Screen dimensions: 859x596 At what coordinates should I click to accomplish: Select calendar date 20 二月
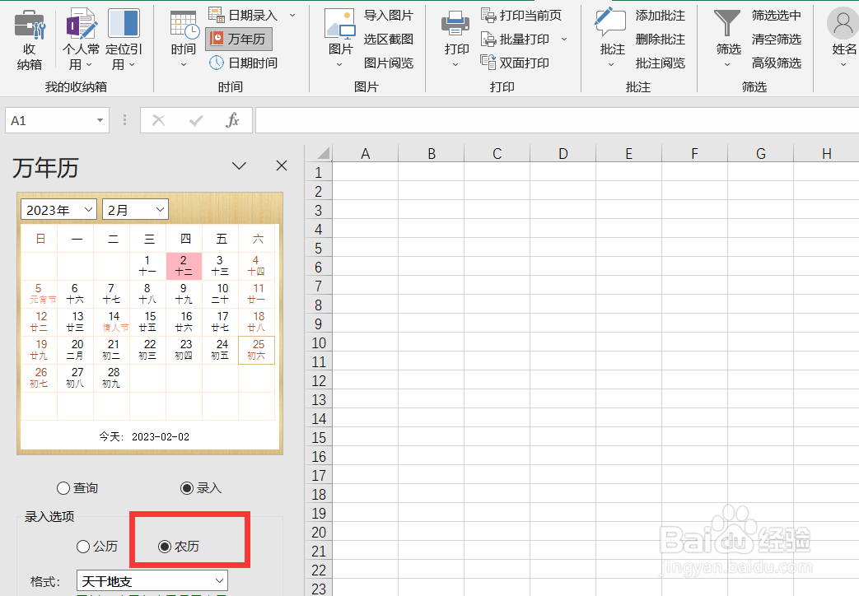point(75,350)
